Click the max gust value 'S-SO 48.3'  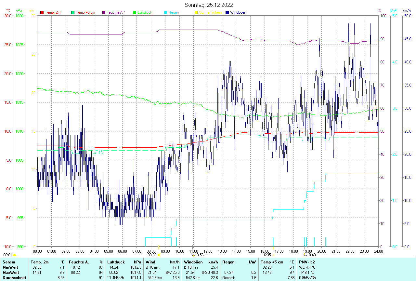pyautogui.click(x=210, y=272)
